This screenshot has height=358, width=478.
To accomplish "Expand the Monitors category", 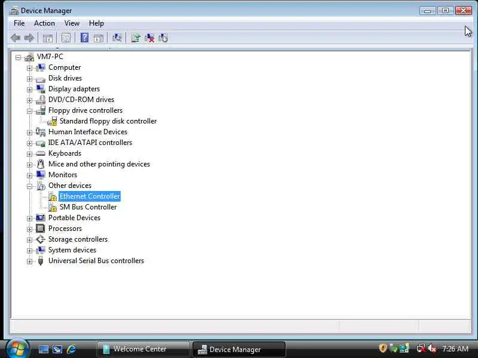I will pyautogui.click(x=29, y=175).
